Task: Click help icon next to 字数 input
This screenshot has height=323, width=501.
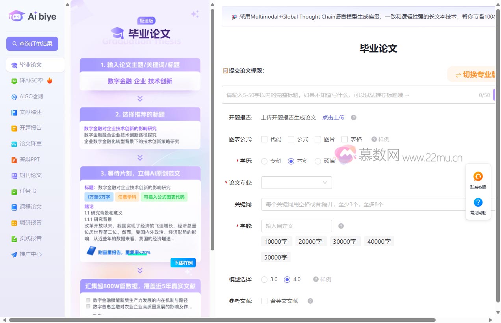Action: coord(341,226)
